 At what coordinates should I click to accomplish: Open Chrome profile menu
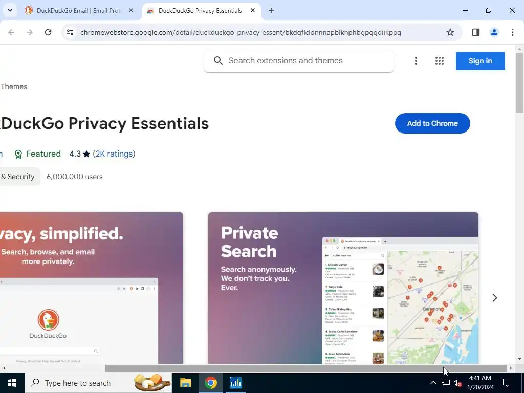[494, 32]
